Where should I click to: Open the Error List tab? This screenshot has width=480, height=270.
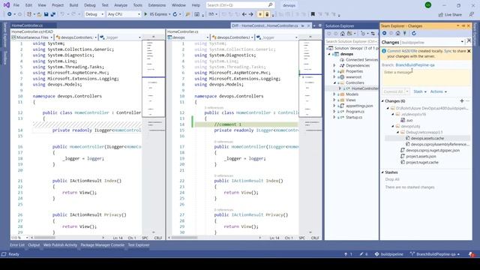coord(17,245)
